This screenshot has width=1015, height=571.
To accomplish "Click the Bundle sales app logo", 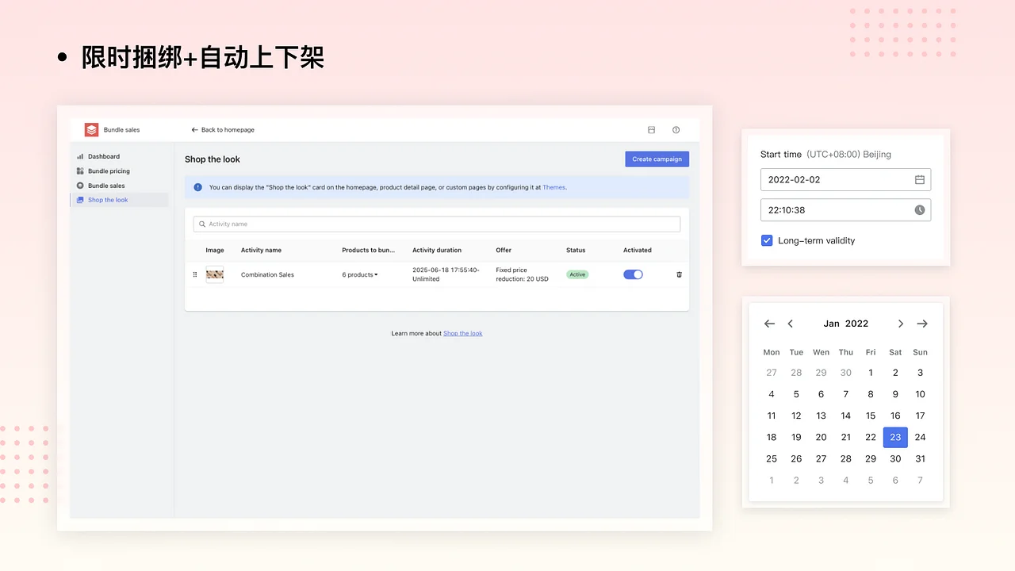I will 91,129.
